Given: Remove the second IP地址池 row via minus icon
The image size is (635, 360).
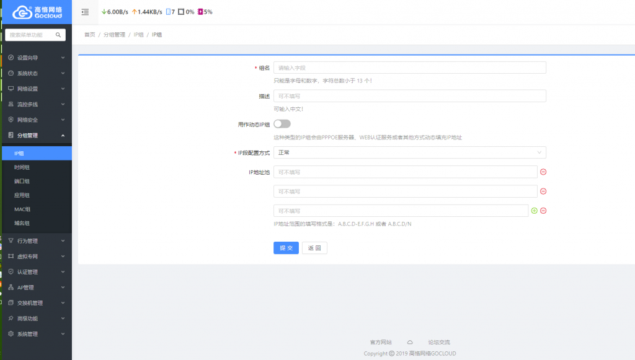Looking at the screenshot, I should (x=543, y=191).
